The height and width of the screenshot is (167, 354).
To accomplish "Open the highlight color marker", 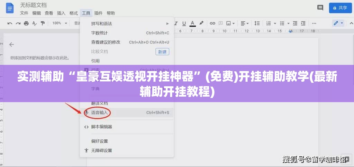I will [201, 23].
